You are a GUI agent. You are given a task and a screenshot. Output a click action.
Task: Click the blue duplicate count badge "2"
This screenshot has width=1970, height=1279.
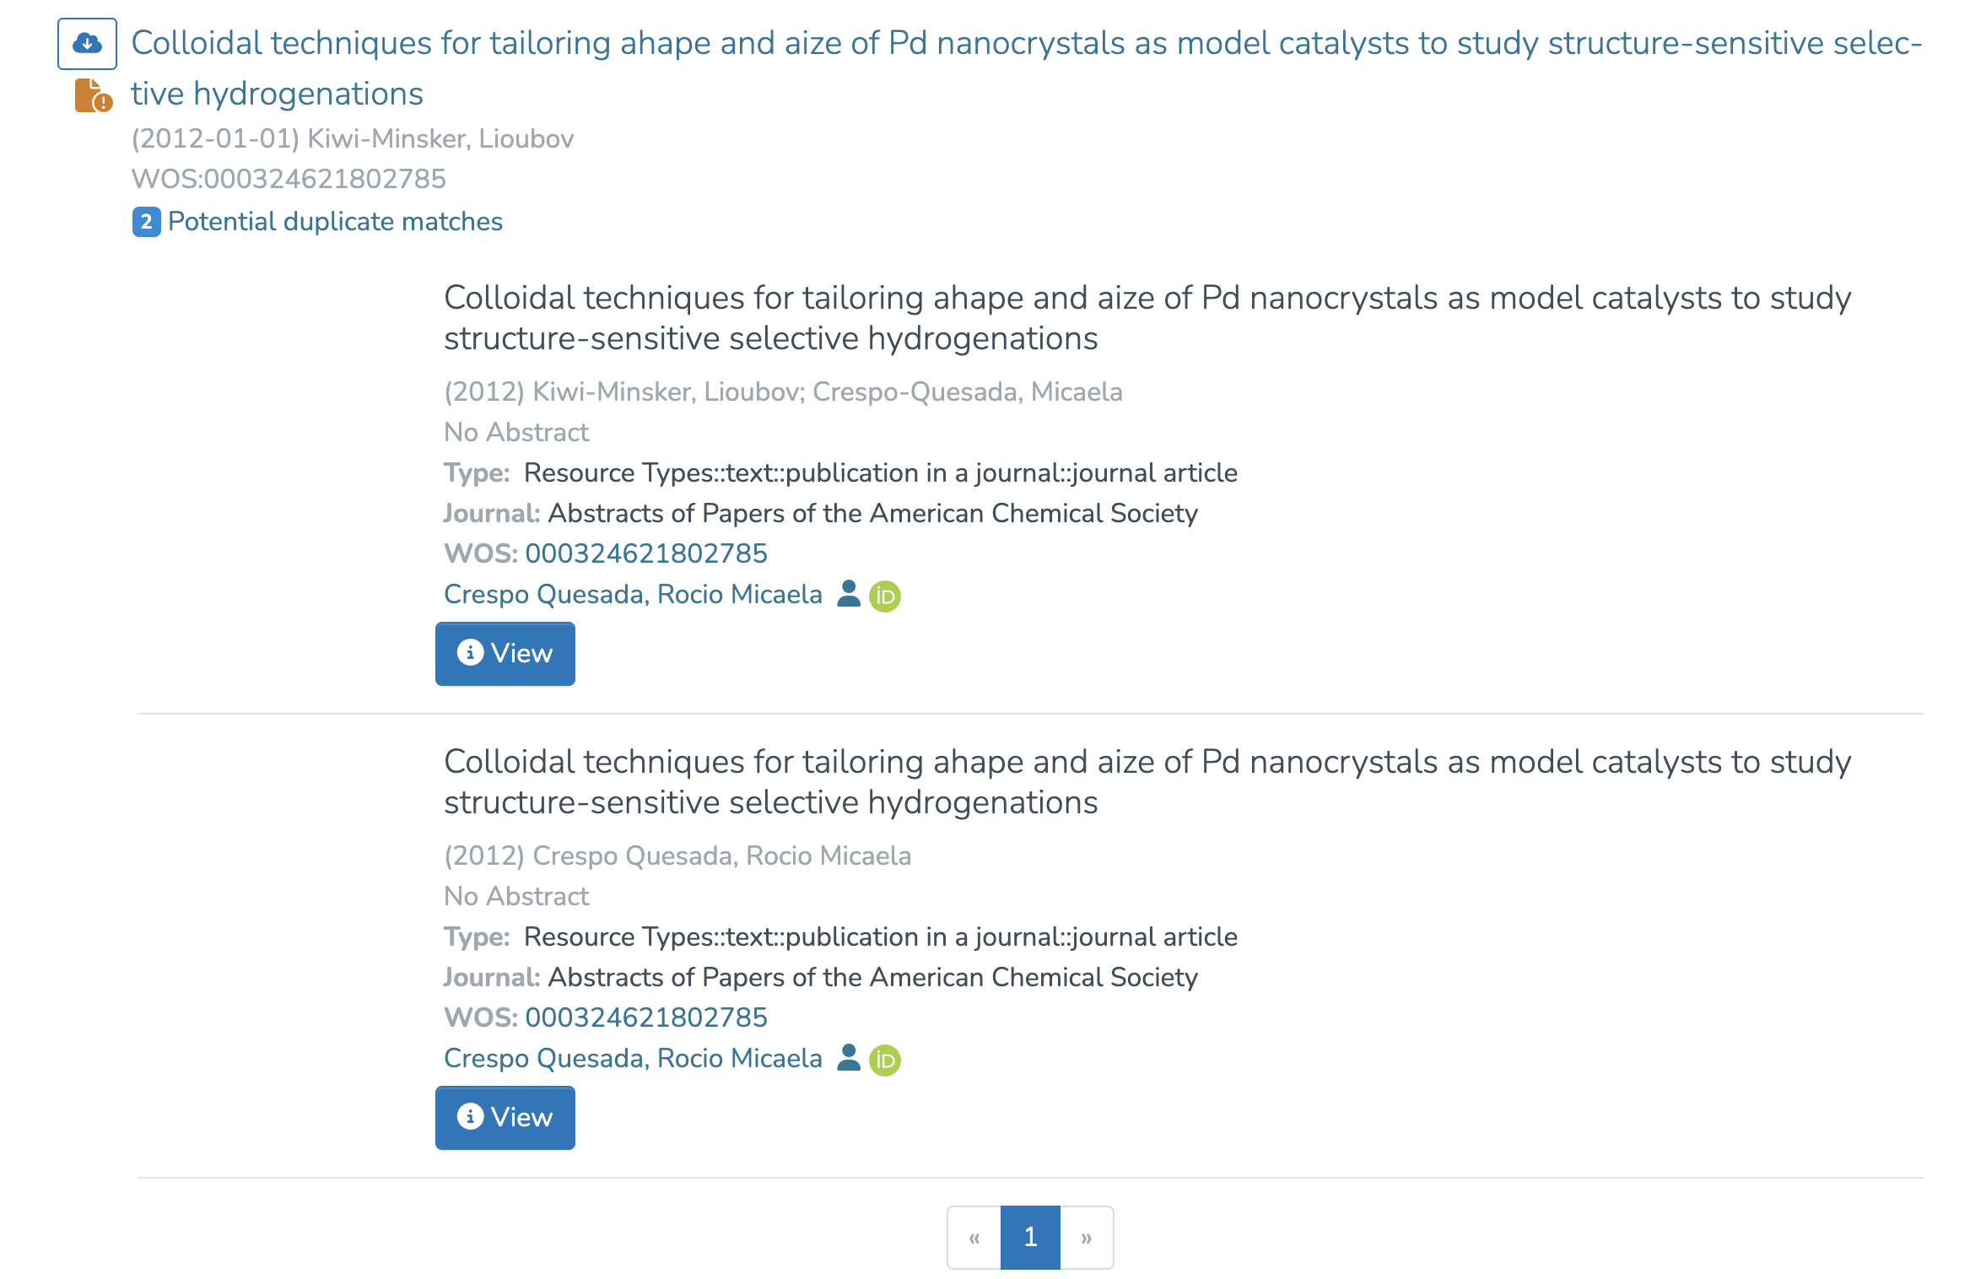tap(146, 222)
